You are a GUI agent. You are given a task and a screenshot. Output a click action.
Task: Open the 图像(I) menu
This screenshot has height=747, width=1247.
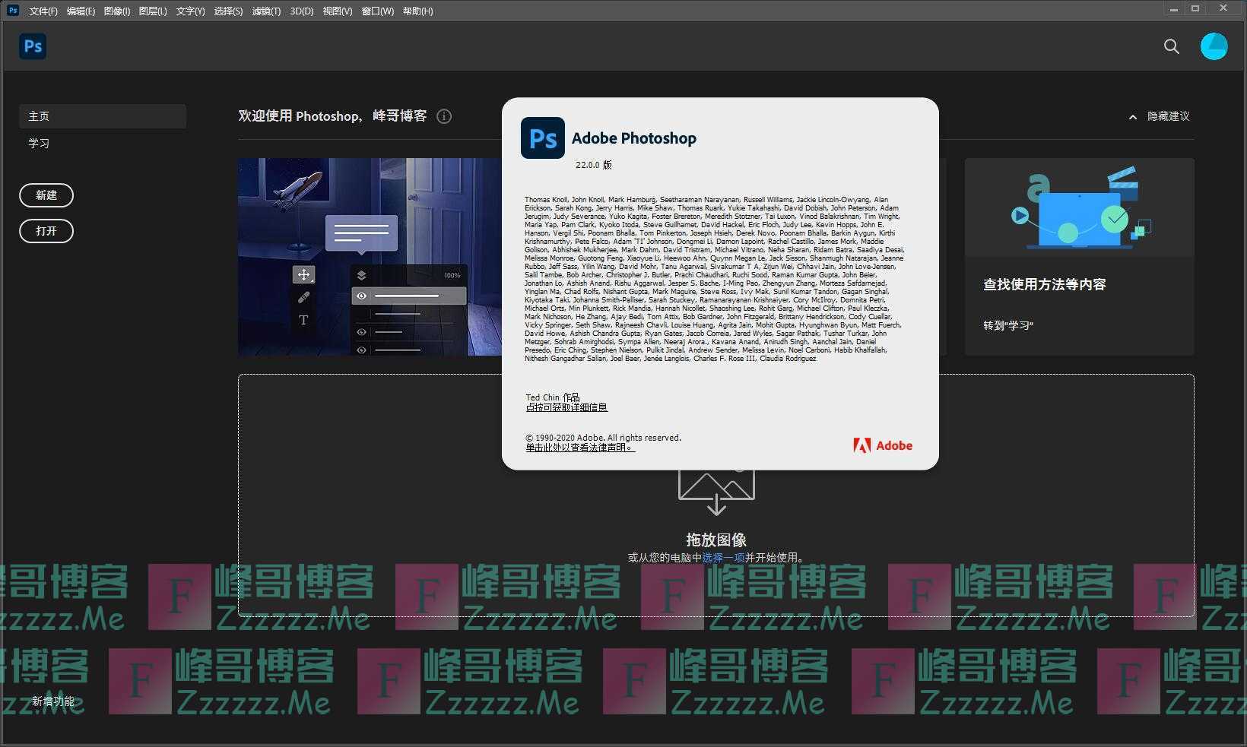(116, 11)
